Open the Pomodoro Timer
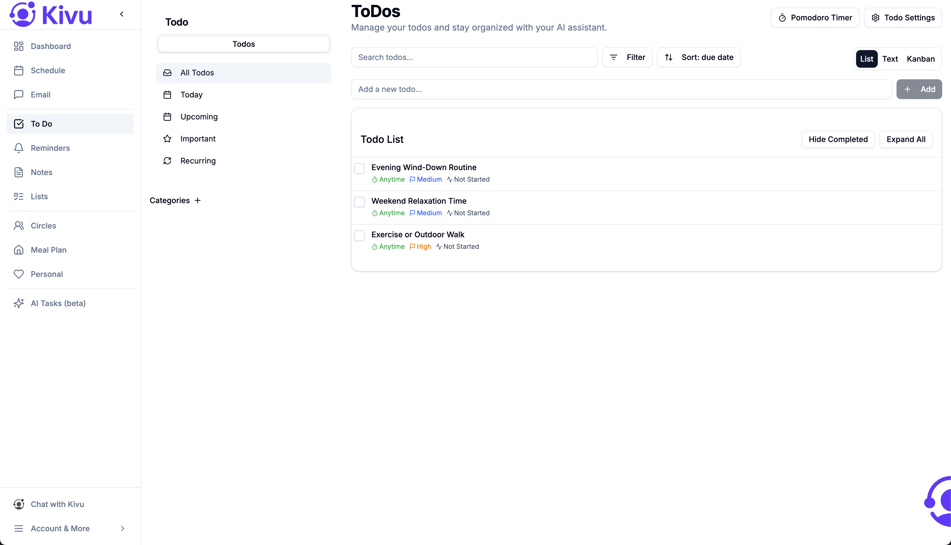Image resolution: width=951 pixels, height=545 pixels. [x=815, y=18]
